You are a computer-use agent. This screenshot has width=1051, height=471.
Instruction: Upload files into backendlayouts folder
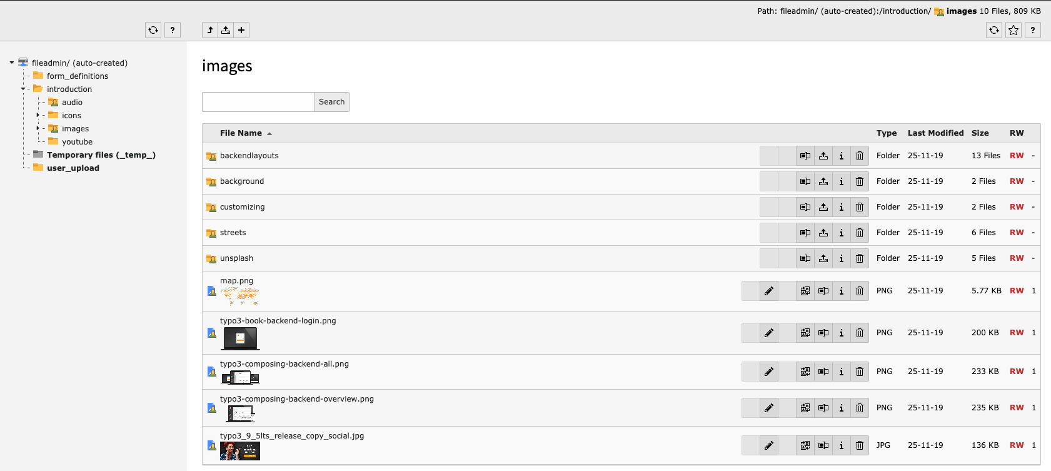click(823, 156)
